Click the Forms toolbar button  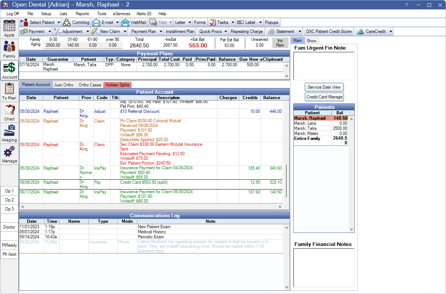199,22
